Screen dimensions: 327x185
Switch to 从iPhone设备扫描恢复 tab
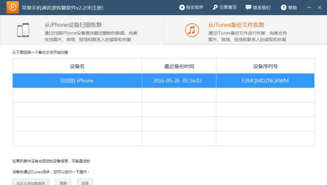pyautogui.click(x=82, y=30)
